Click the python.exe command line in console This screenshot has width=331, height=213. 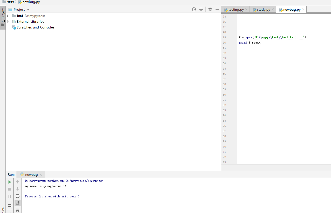64,181
